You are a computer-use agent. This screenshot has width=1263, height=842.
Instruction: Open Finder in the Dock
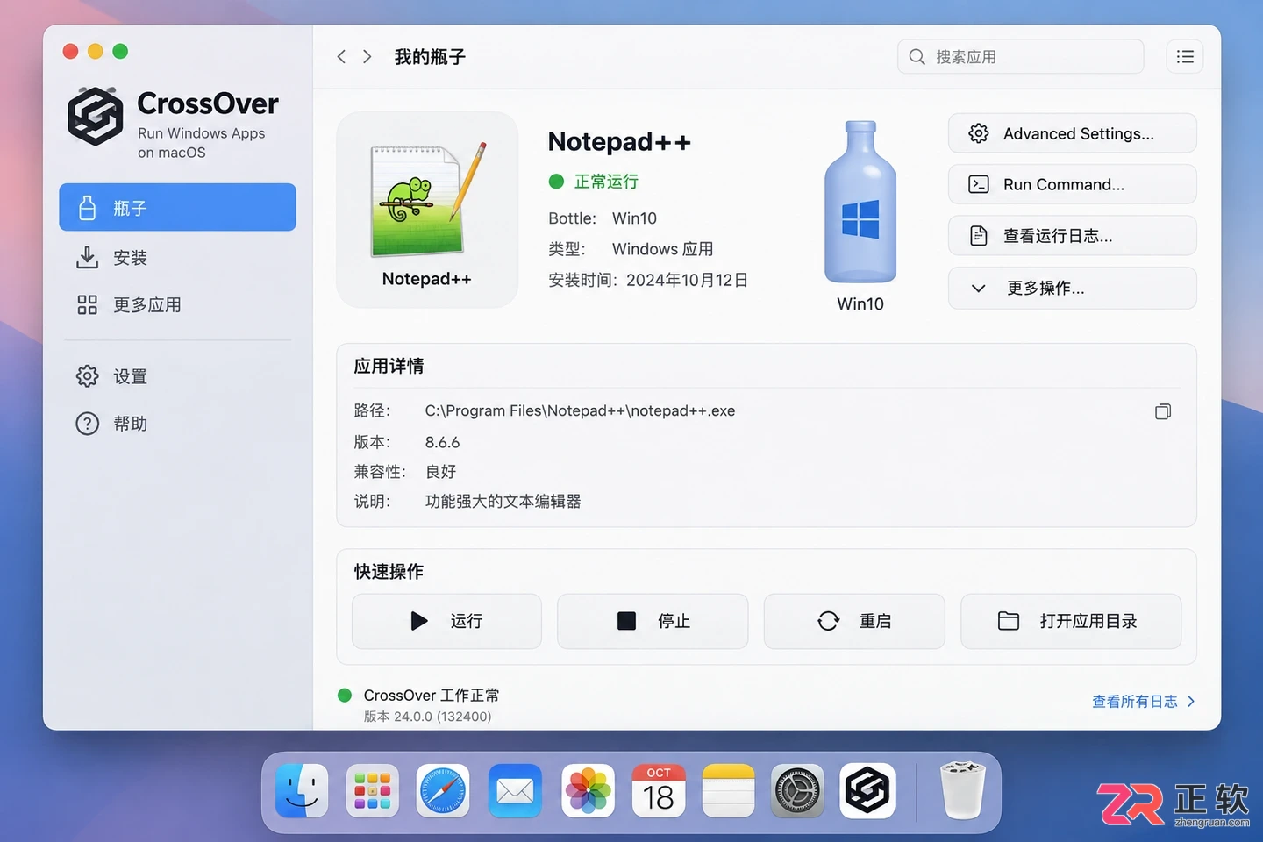coord(302,791)
